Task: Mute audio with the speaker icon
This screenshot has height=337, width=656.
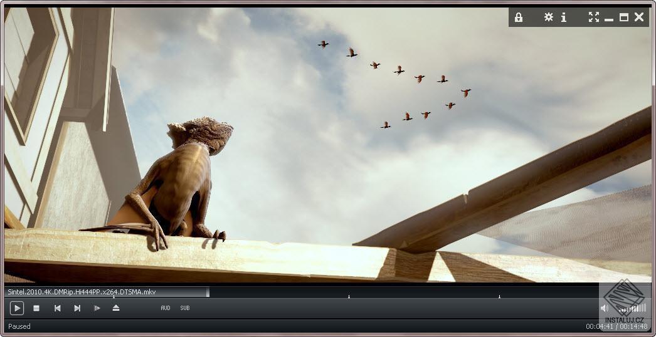Action: tap(605, 308)
